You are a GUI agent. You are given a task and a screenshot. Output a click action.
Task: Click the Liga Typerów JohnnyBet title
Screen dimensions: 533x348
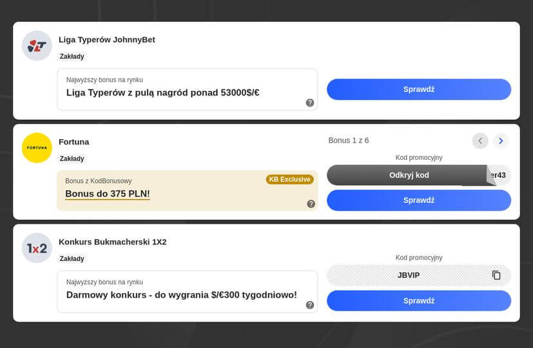107,39
